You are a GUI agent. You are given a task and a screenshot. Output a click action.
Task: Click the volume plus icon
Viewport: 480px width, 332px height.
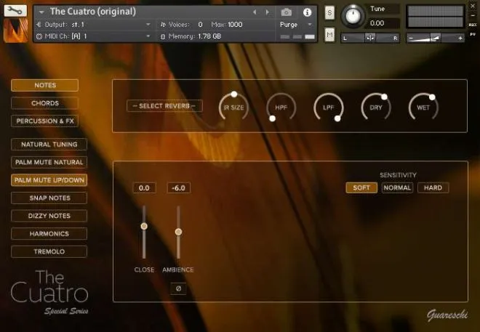460,39
